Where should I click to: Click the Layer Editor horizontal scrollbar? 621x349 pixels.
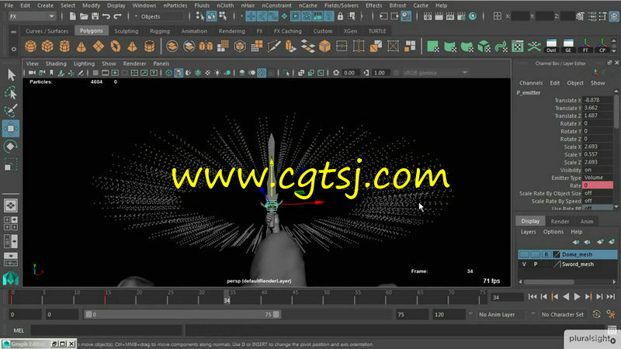coord(549,282)
